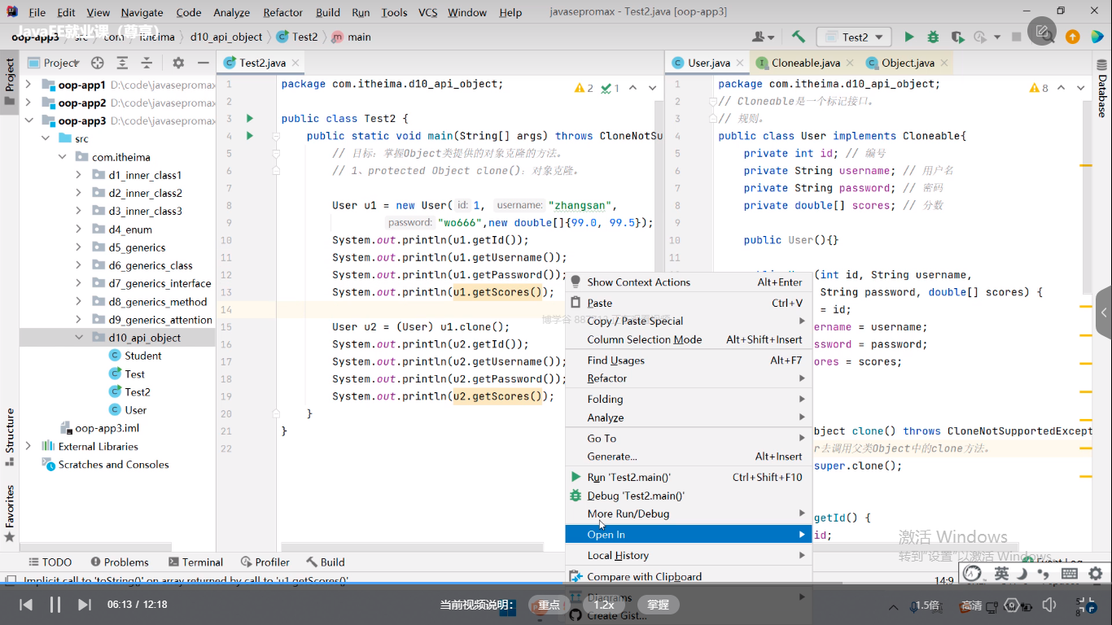Open the Terminal tool window
Screen dimensions: 1112x625
click(195, 562)
